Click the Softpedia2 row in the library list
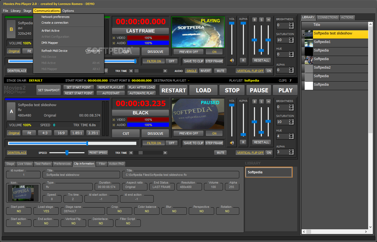Screen dimensions: 377x242 pyautogui.click(x=335, y=69)
